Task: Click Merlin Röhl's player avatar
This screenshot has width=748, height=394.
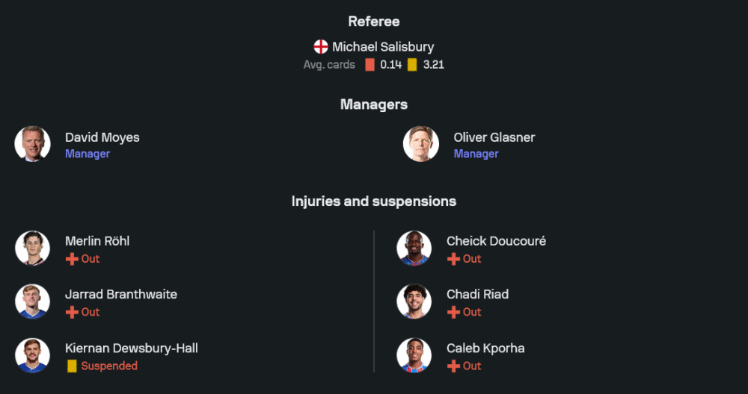Action: [32, 248]
